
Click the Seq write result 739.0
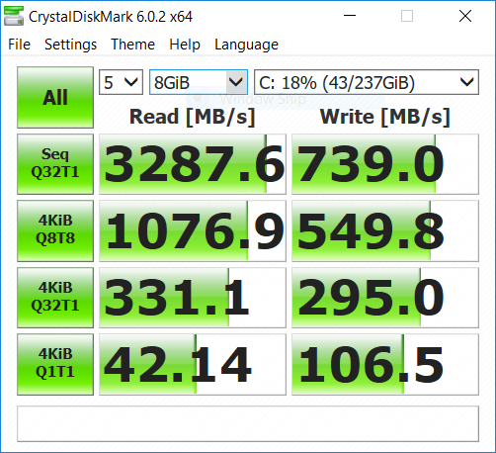[x=385, y=164]
